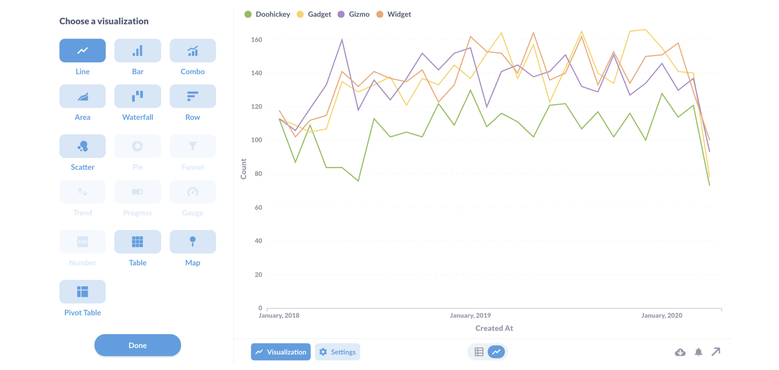Select the Area chart visualization icon
Image resolution: width=779 pixels, height=370 pixels.
pyautogui.click(x=83, y=96)
